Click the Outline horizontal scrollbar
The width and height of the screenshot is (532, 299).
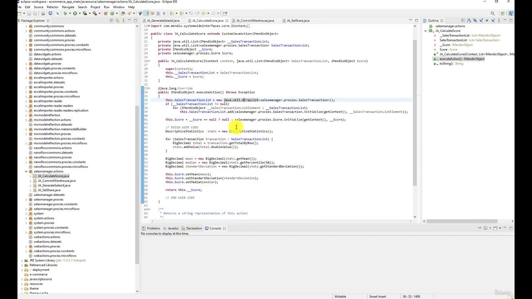click(x=461, y=221)
